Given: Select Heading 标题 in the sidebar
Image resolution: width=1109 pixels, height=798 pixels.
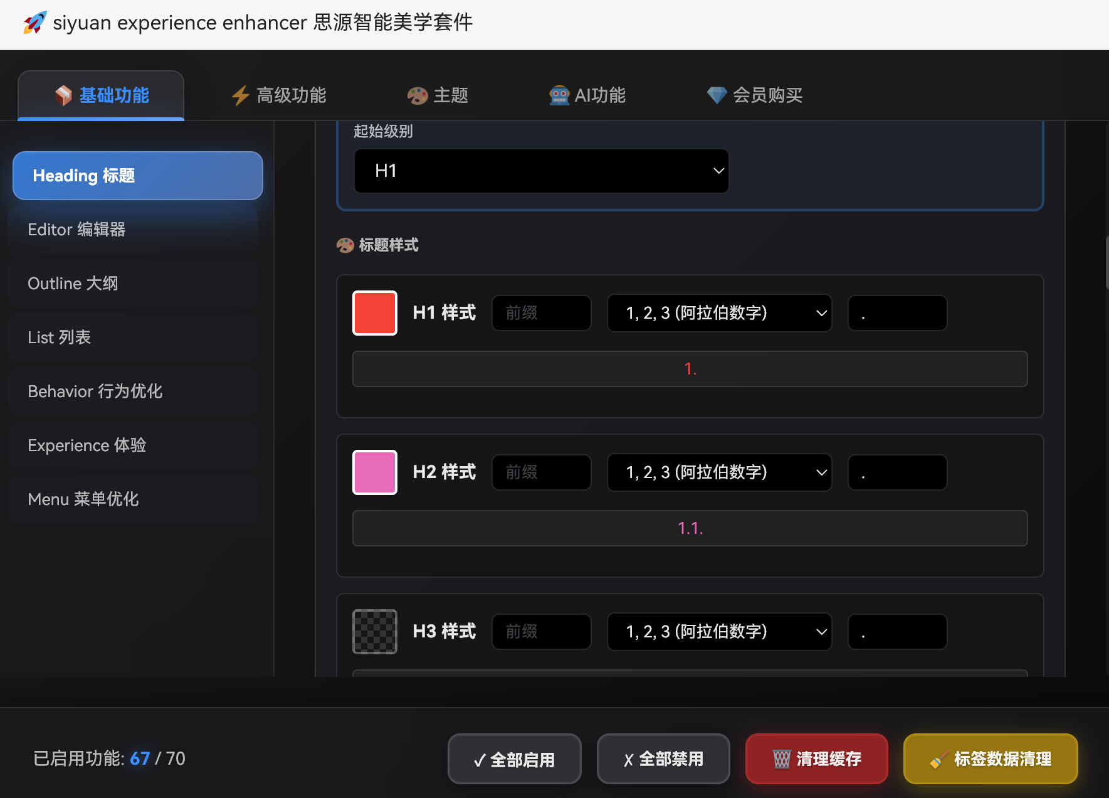Looking at the screenshot, I should 138,176.
